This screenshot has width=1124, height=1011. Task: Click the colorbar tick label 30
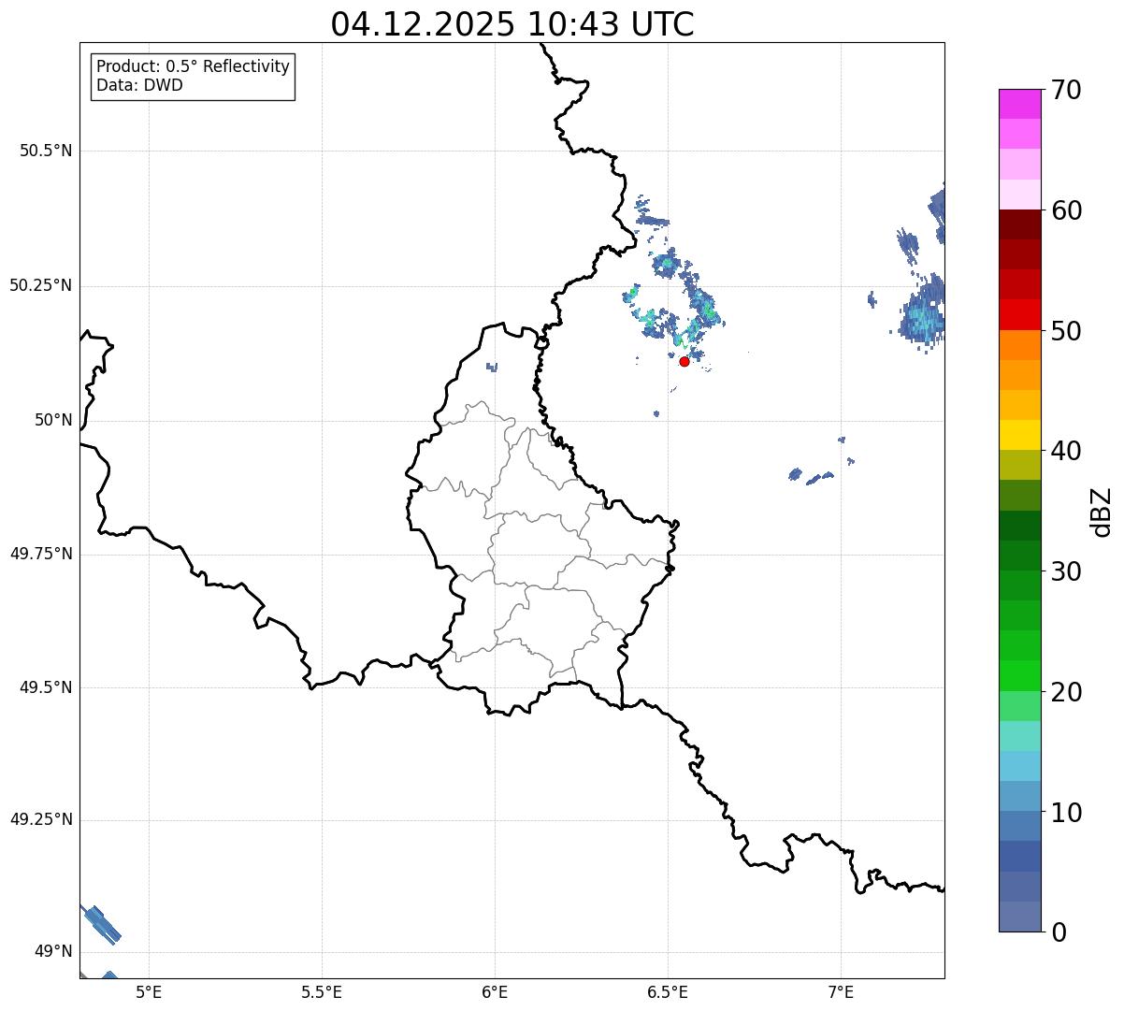tap(1066, 571)
